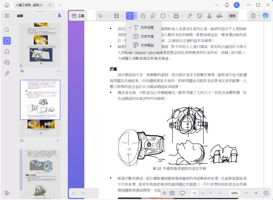Screen dimensions: 273x200
Task: Open the bottom ellipsis more button
Action: pyautogui.click(x=83, y=193)
